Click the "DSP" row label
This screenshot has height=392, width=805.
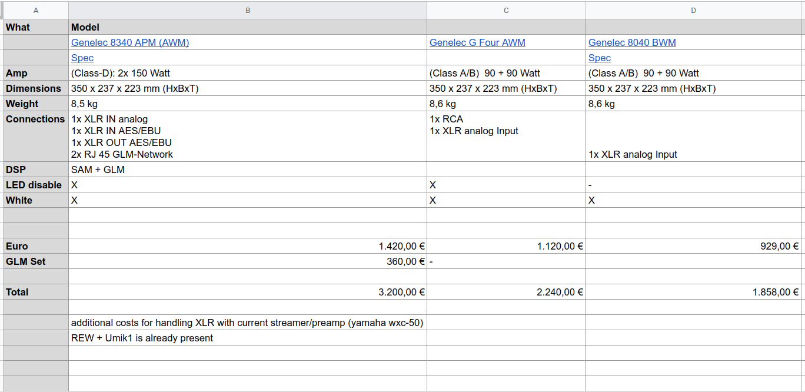(x=36, y=170)
